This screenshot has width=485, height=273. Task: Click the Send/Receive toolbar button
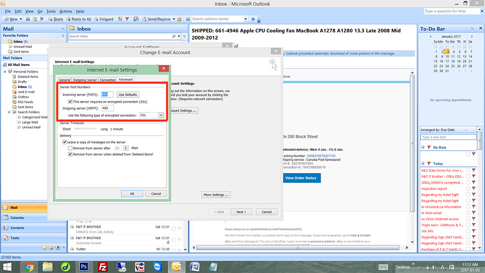click(x=156, y=19)
